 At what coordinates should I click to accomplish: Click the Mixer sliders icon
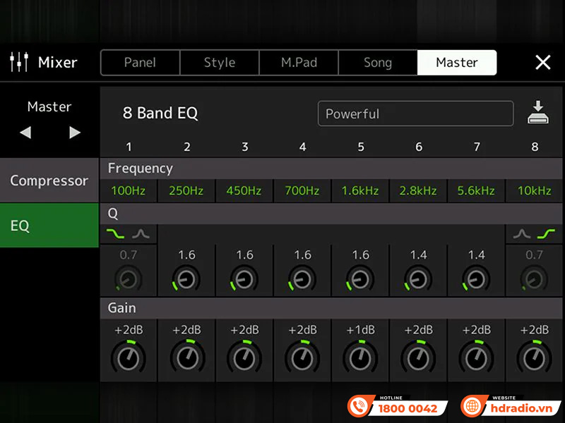tap(19, 63)
